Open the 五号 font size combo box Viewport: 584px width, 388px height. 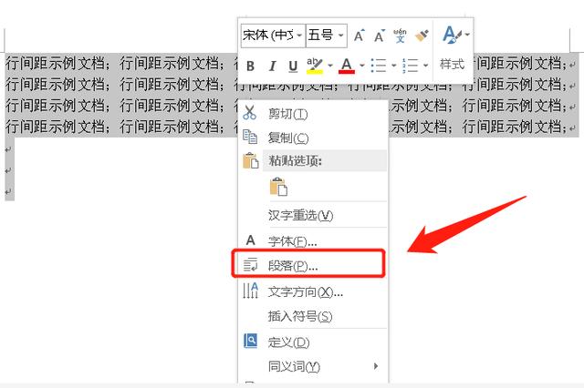[327, 36]
